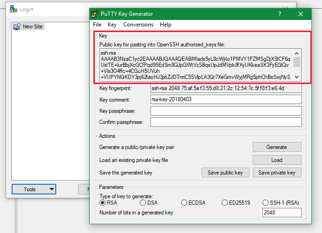322x233 pixels.
Task: Click the 'Key fingerprint:' label
Action: (x=116, y=88)
